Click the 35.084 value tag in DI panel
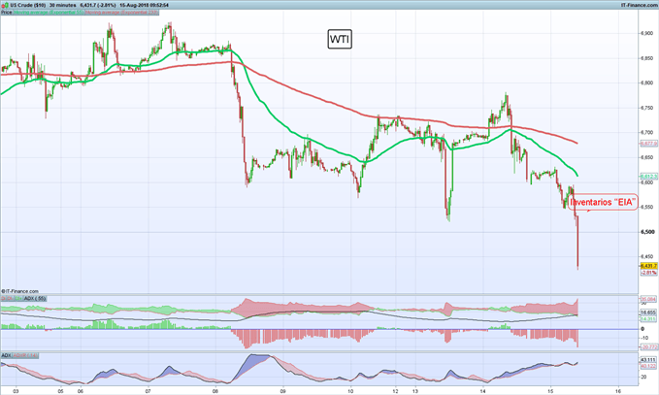This screenshot has width=659, height=395. 648,300
